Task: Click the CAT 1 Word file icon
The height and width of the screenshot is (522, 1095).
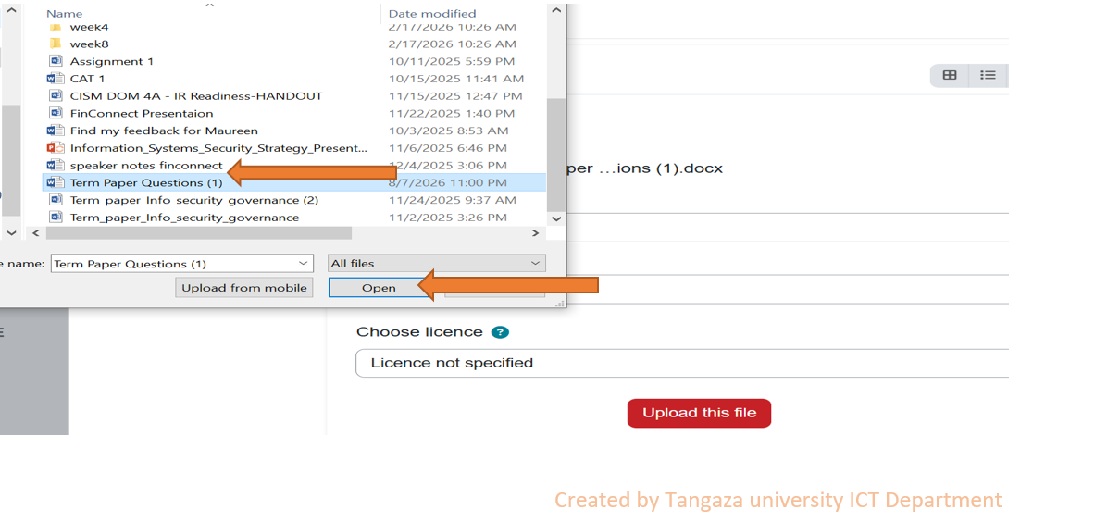Action: click(55, 79)
